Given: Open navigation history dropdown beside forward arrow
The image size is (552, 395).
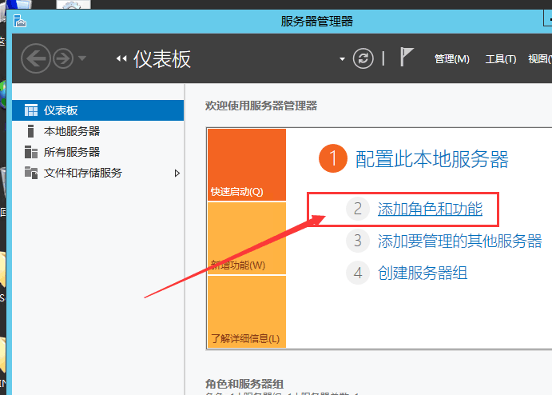Looking at the screenshot, I should pos(83,59).
